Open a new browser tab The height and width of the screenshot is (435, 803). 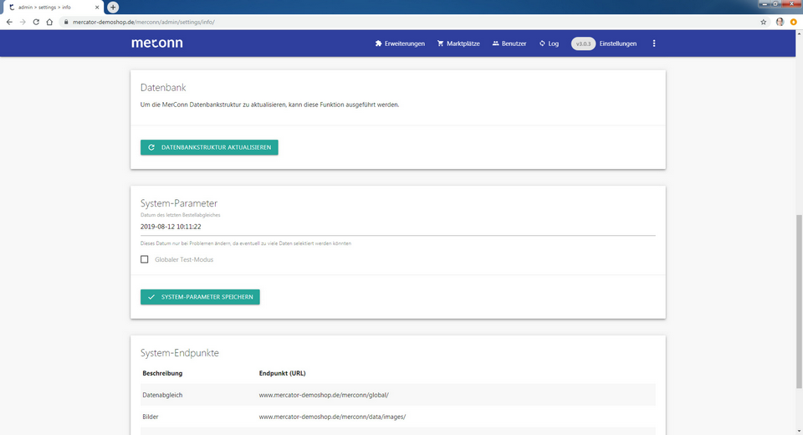(x=113, y=8)
